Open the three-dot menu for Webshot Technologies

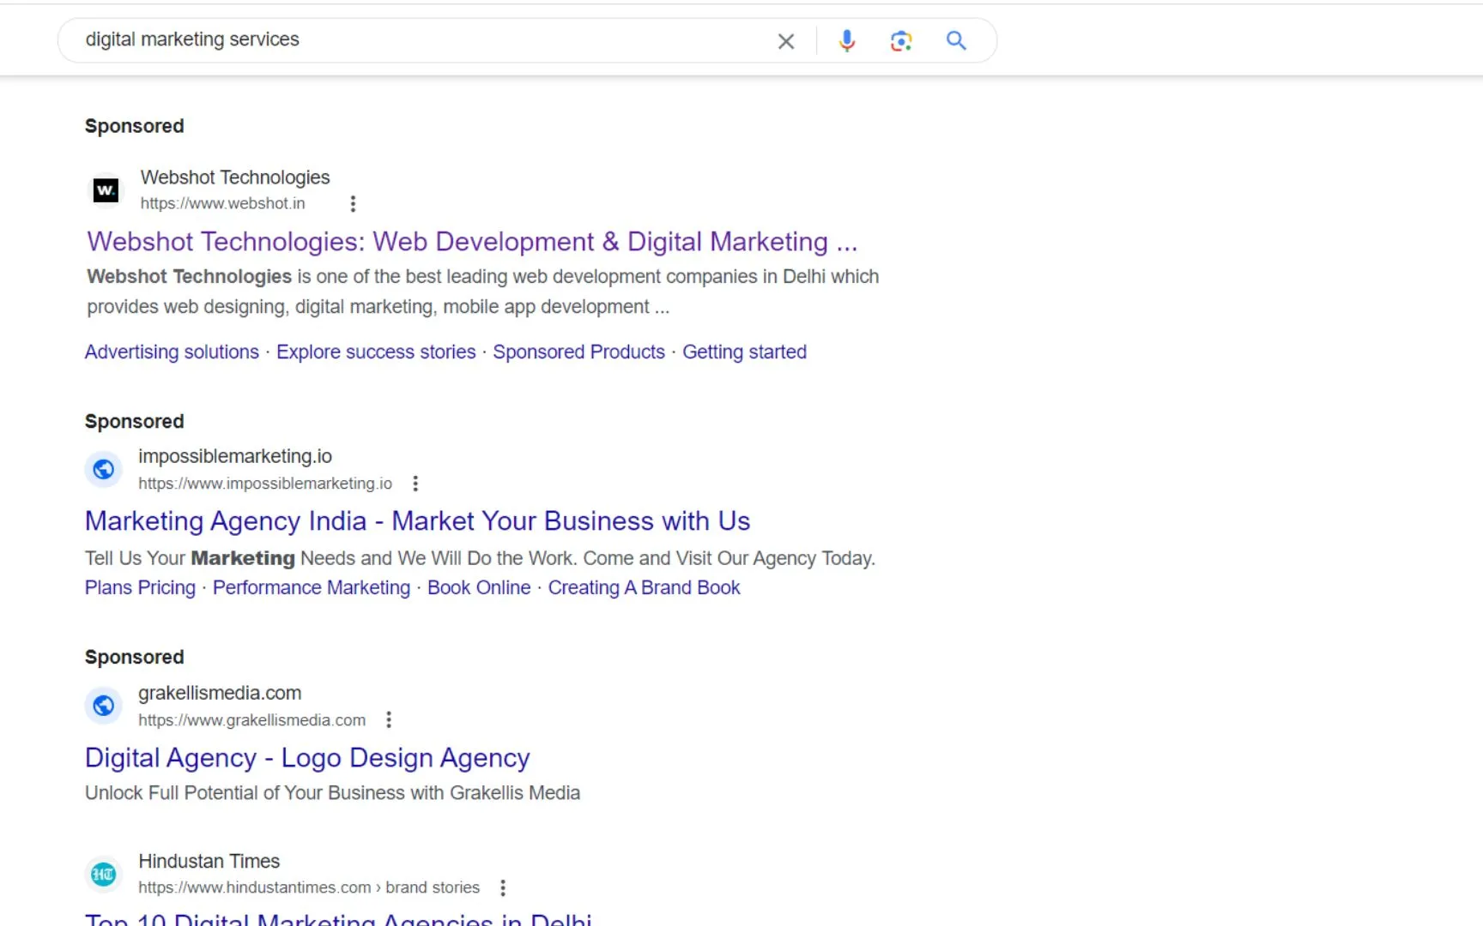(x=353, y=204)
